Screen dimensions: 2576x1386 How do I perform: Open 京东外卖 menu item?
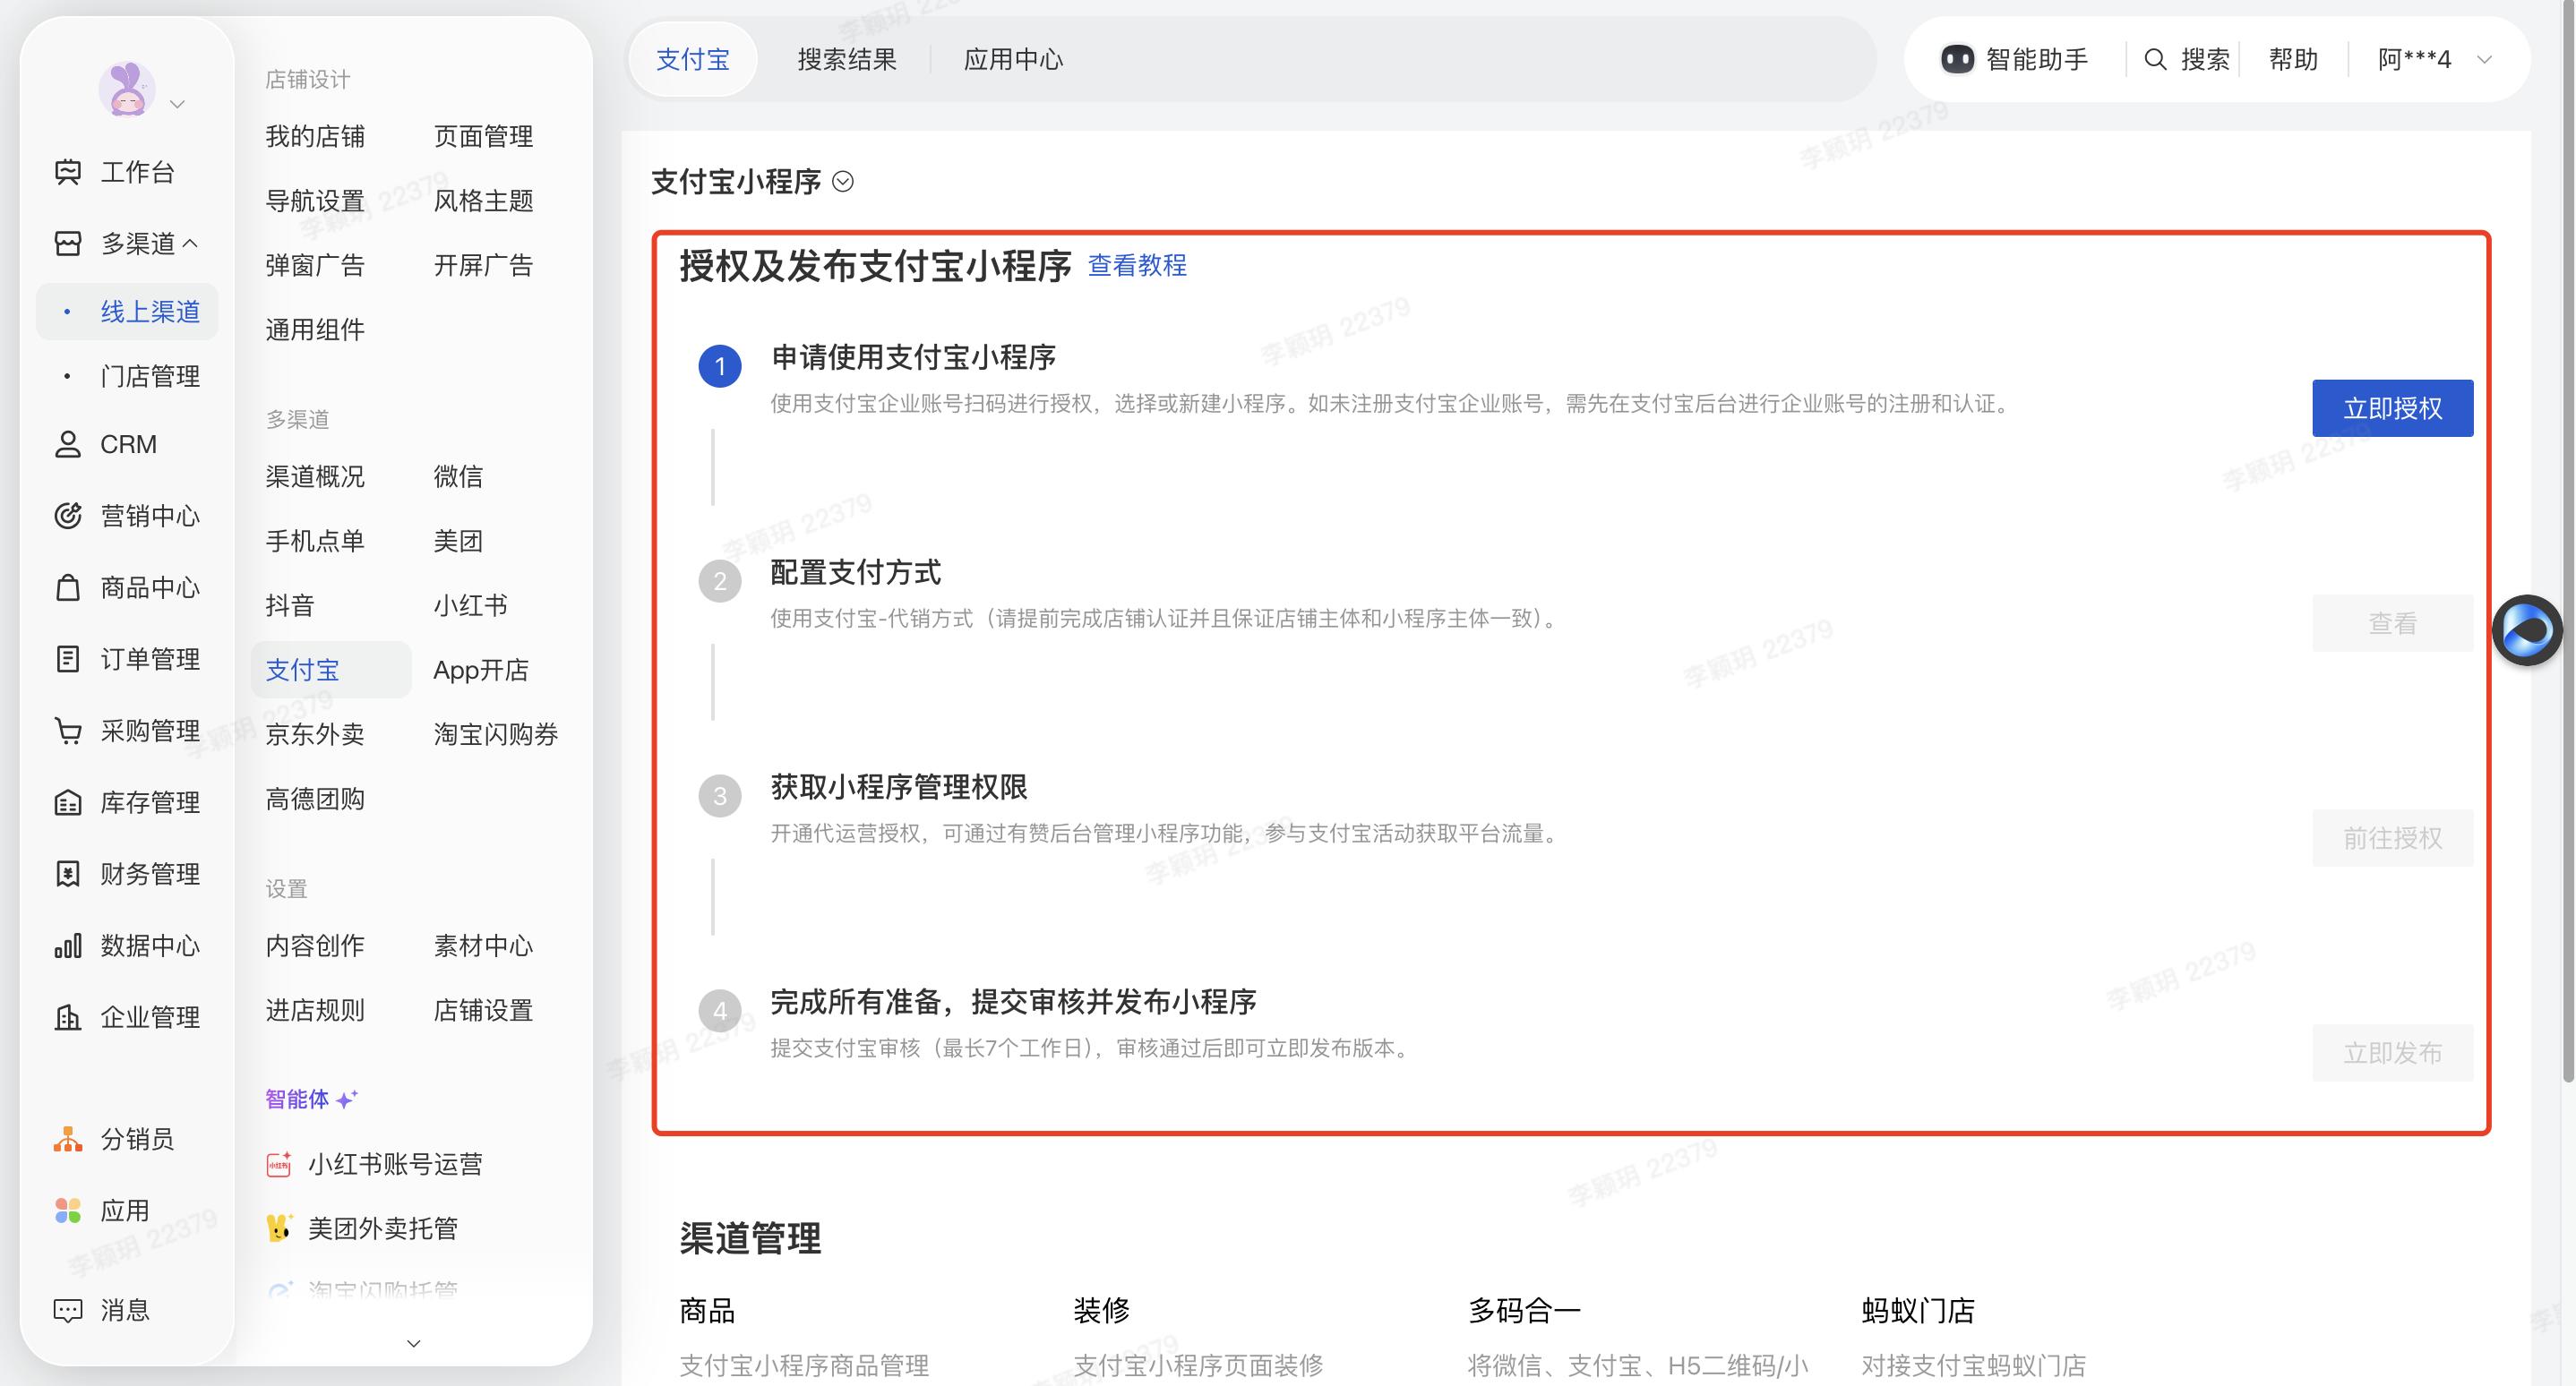pos(315,734)
